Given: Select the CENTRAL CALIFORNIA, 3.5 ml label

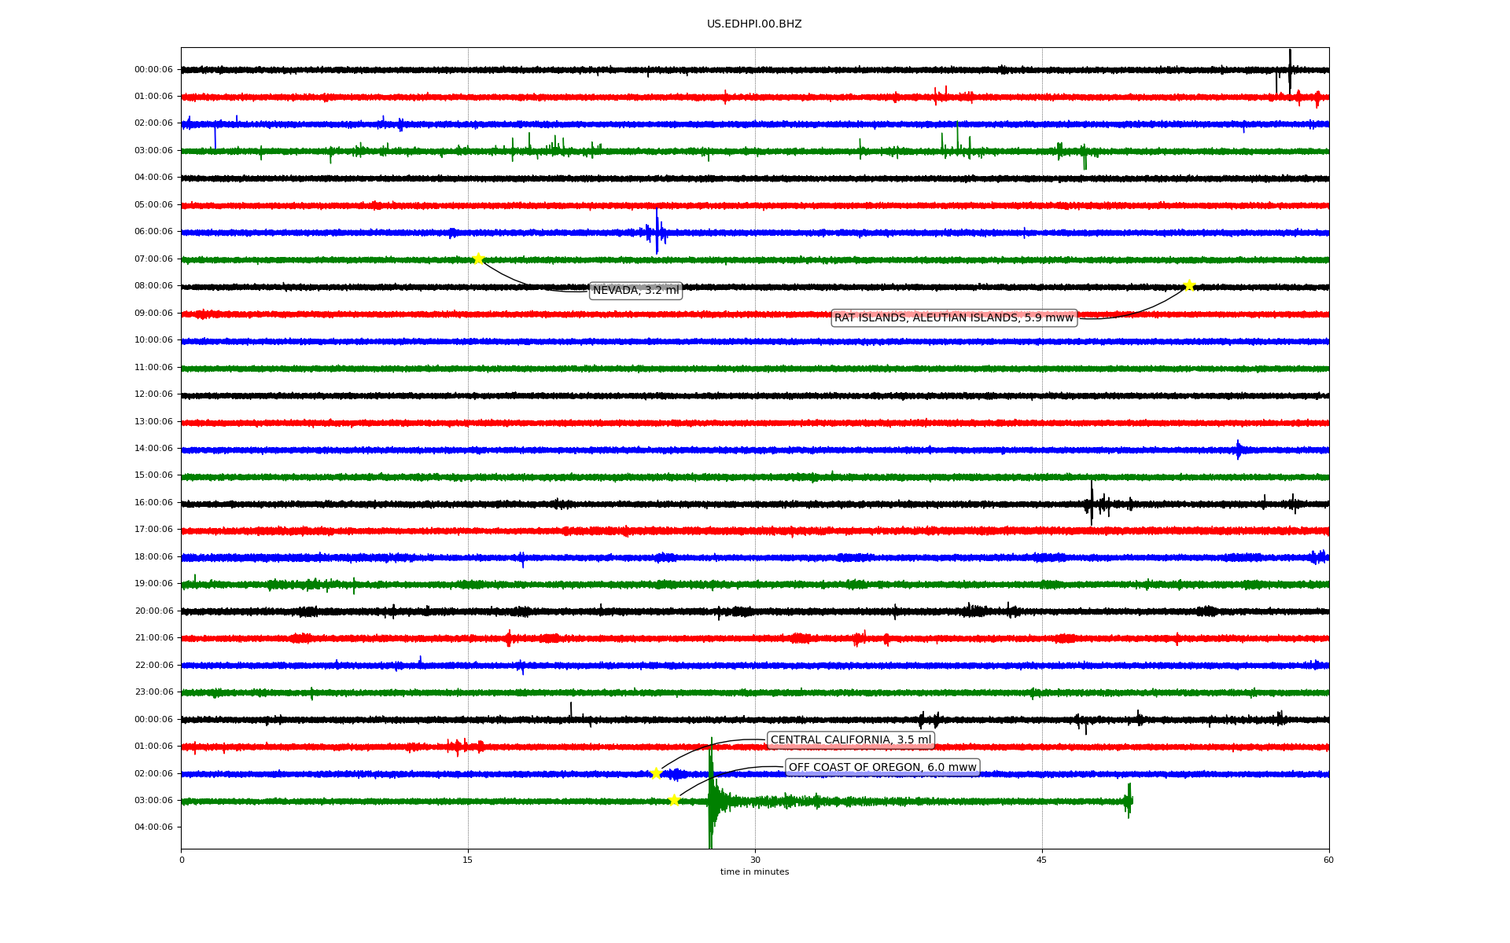Looking at the screenshot, I should [x=850, y=739].
